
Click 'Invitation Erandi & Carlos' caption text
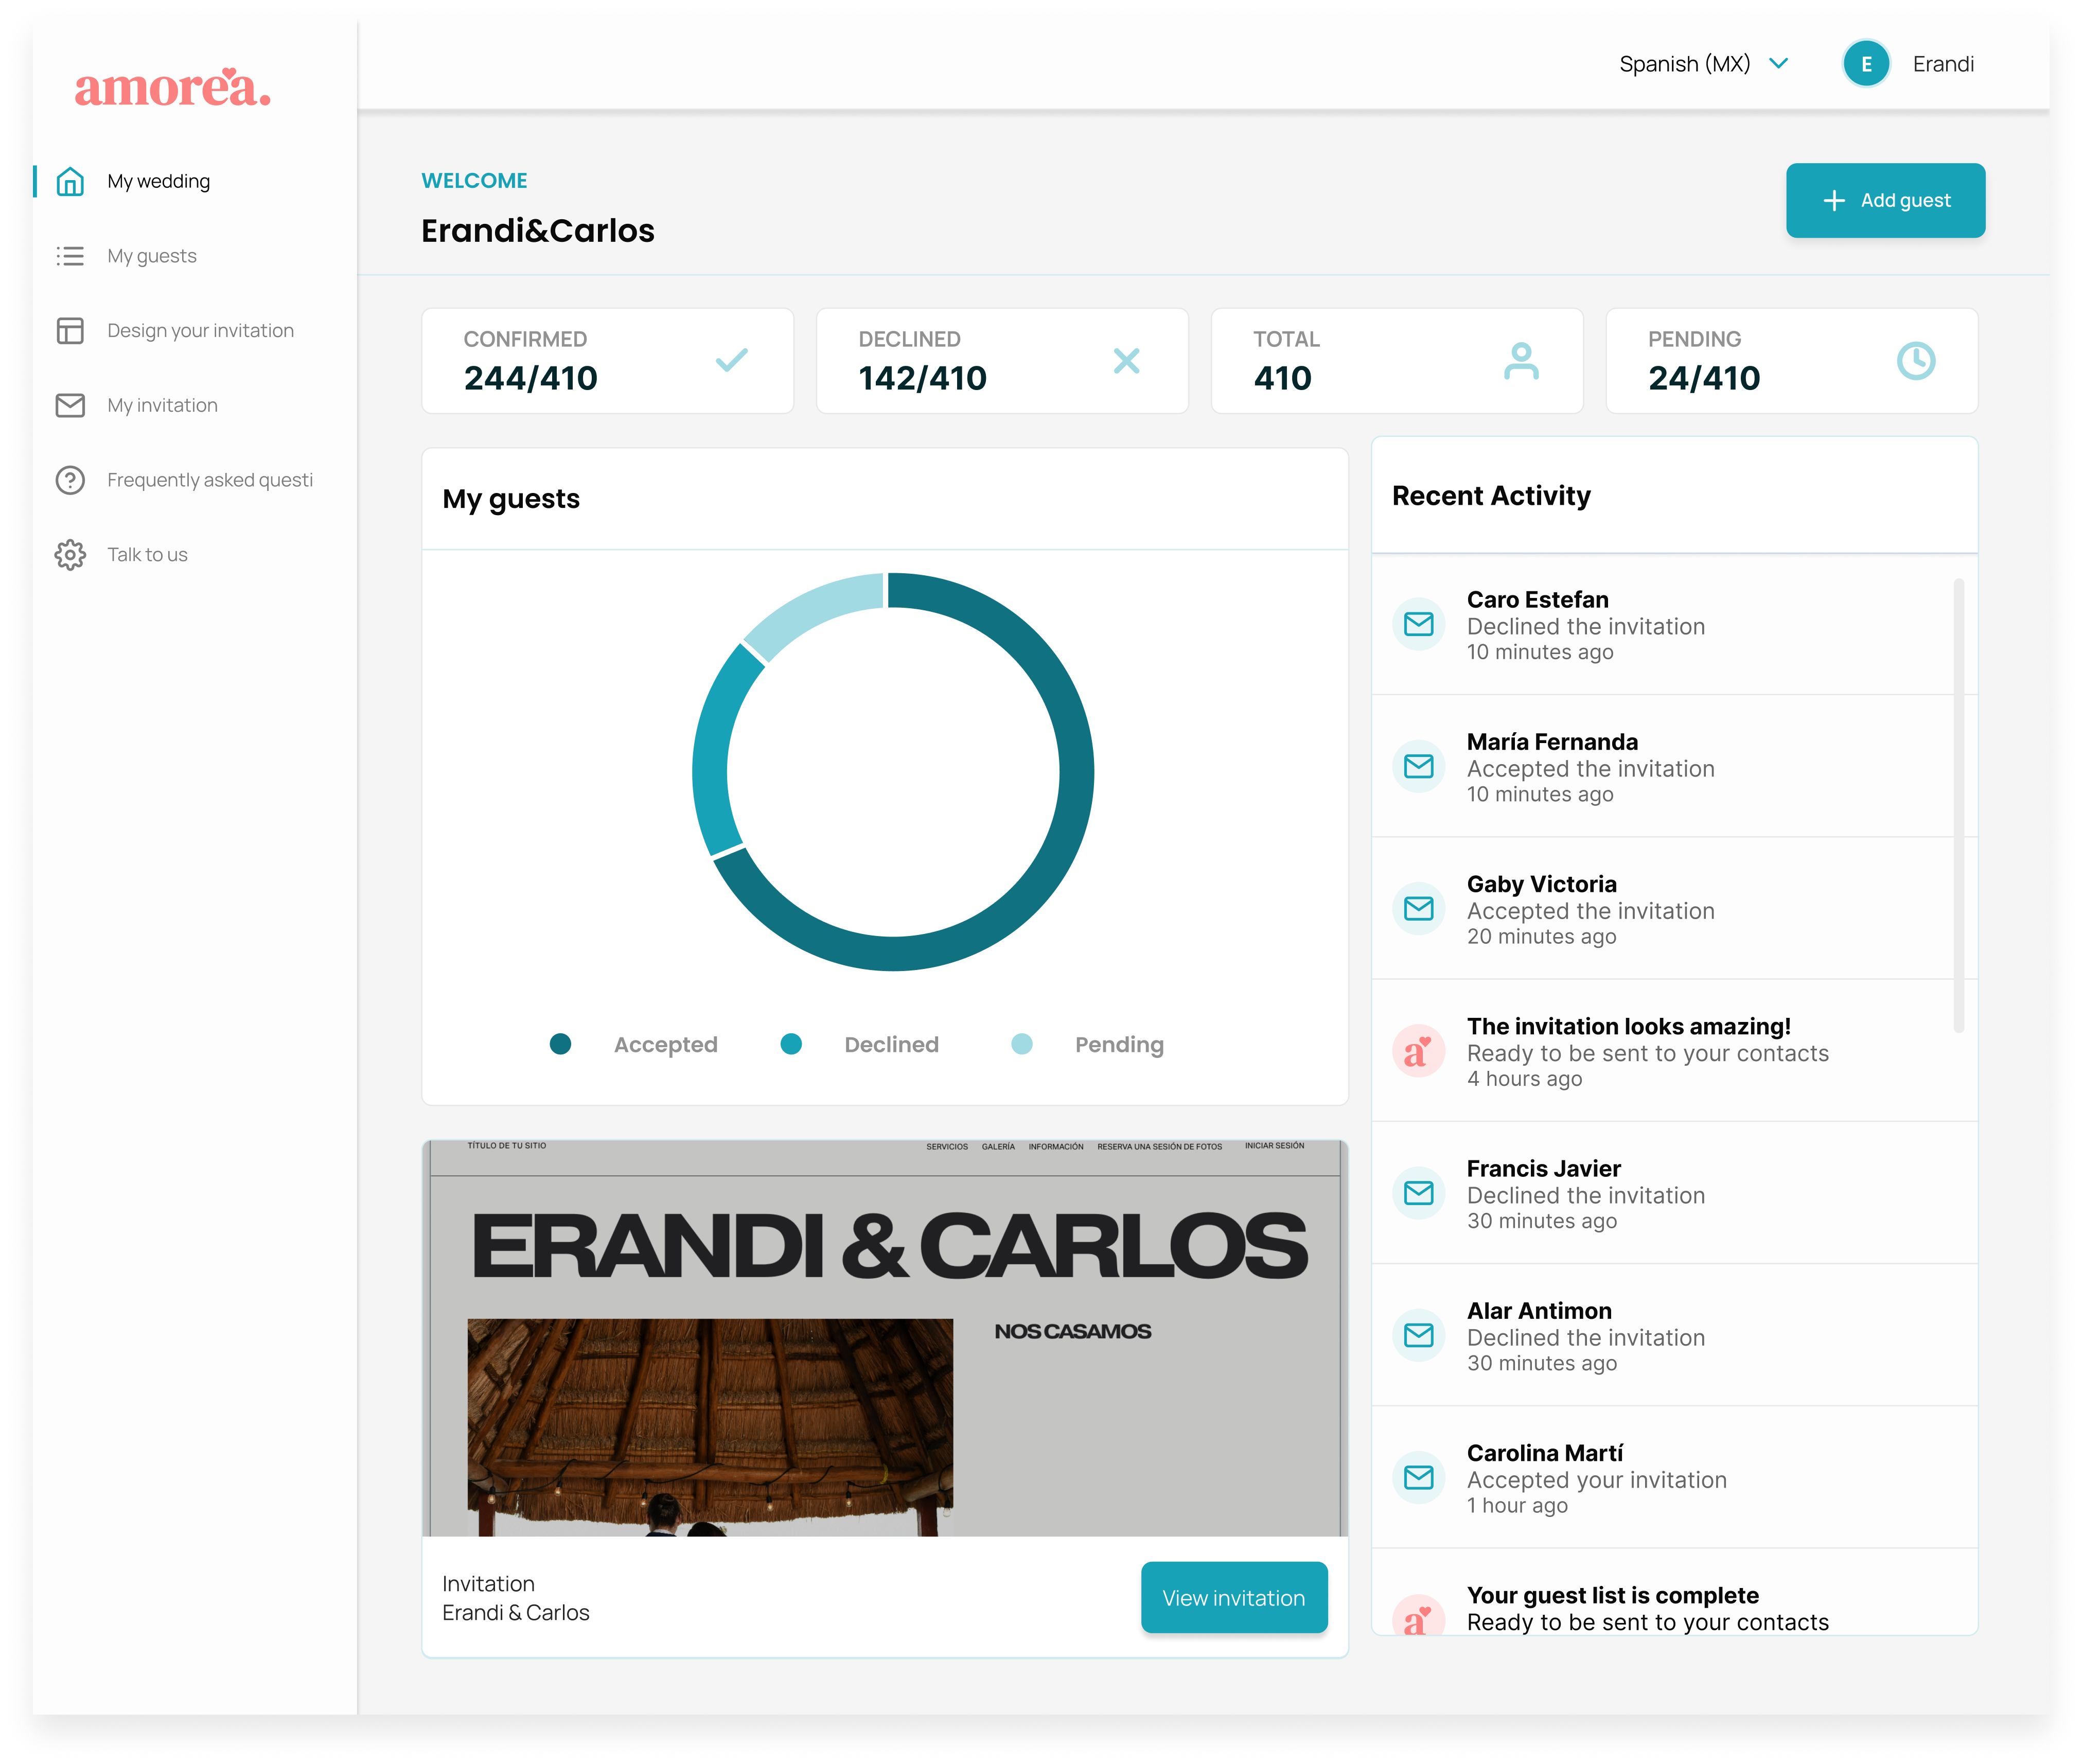(516, 1598)
